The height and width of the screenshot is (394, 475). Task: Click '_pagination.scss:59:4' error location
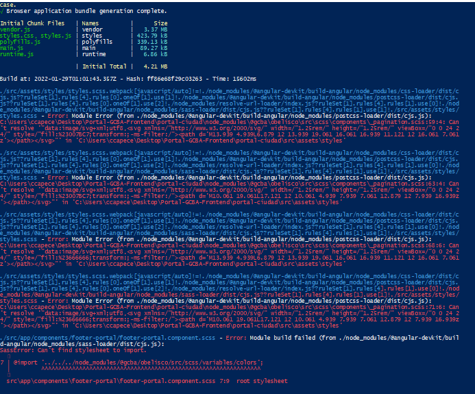pyautogui.click(x=408, y=122)
